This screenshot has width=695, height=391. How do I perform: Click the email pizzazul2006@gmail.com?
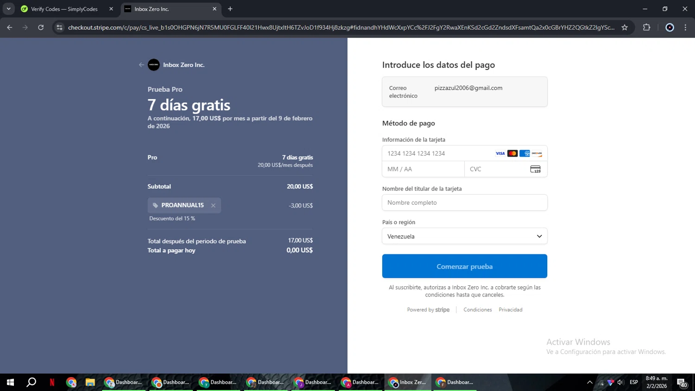point(468,88)
